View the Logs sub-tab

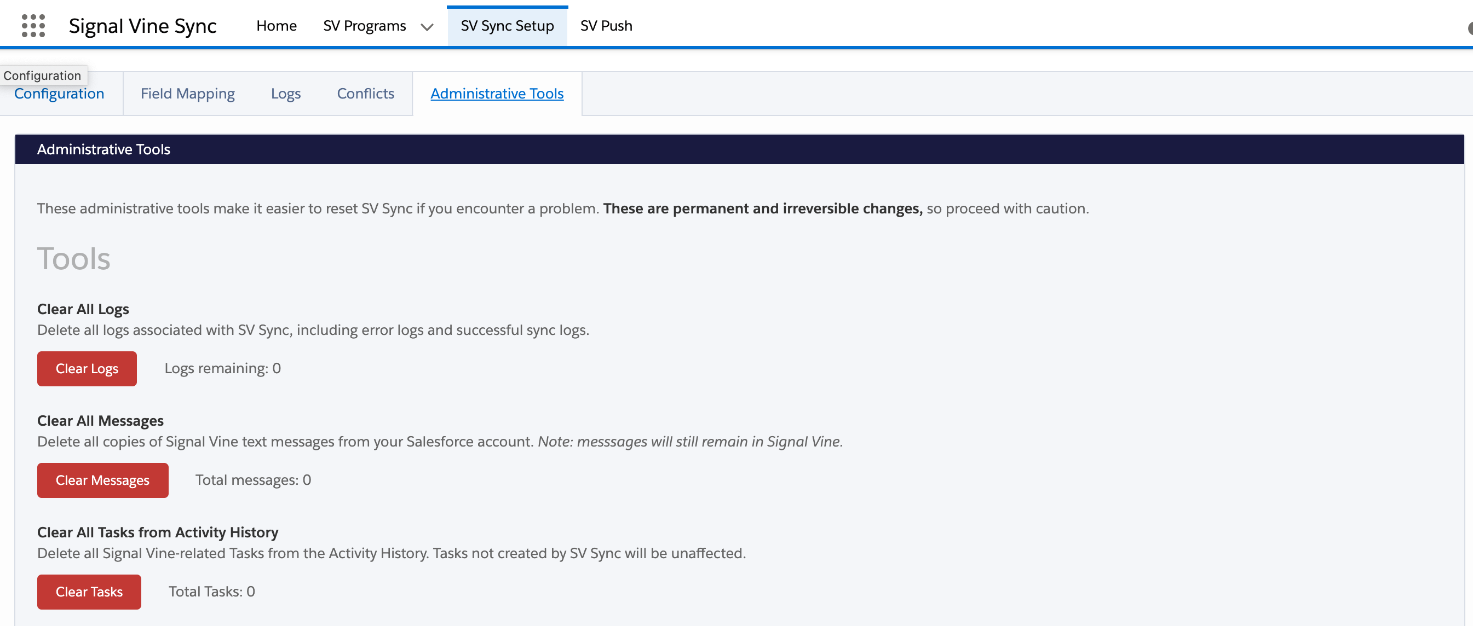point(286,93)
